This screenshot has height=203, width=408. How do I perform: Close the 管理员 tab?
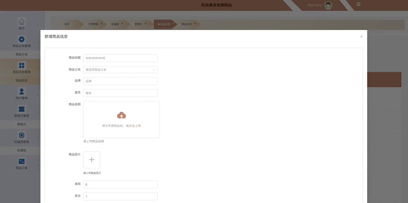point(146,23)
